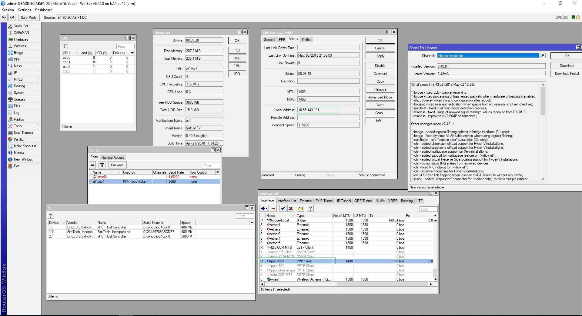This screenshot has width=582, height=316.
Task: Click the undo arrow icon in top toolbar
Action: pos(4,17)
